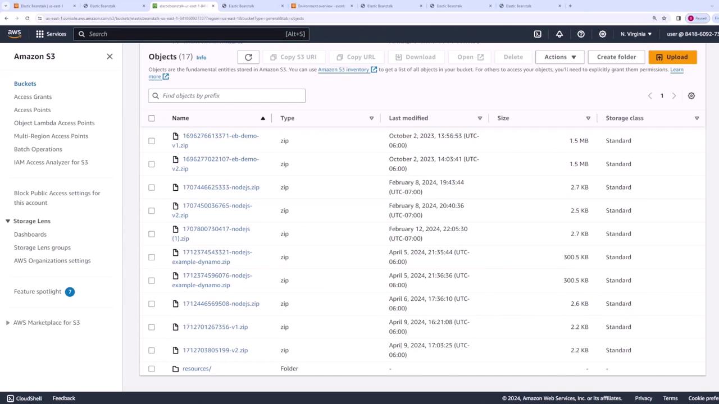
Task: Expand the N. Virginia region selector
Action: tap(636, 34)
